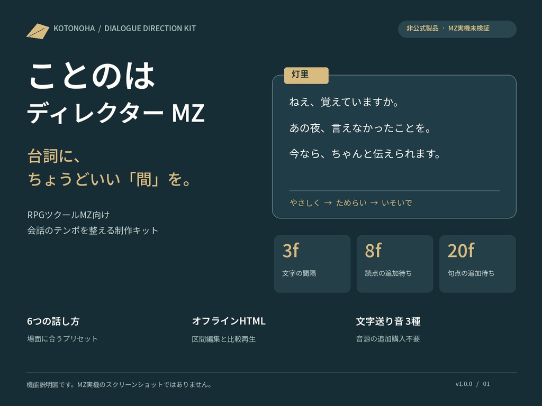
Task: Click the オフラインHTML feature heading
Action: pos(229,321)
